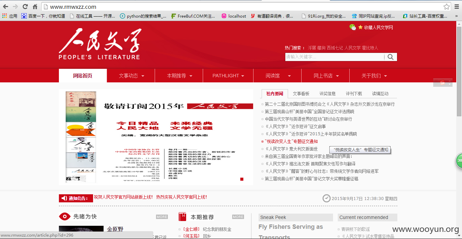Open the FreeBuf.COM bookmark
This screenshot has width=462, height=239.
point(193,16)
